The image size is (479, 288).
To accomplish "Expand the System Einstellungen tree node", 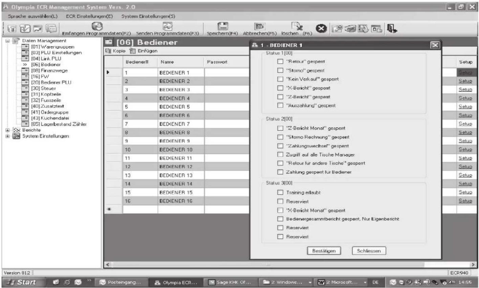I will pos(8,136).
